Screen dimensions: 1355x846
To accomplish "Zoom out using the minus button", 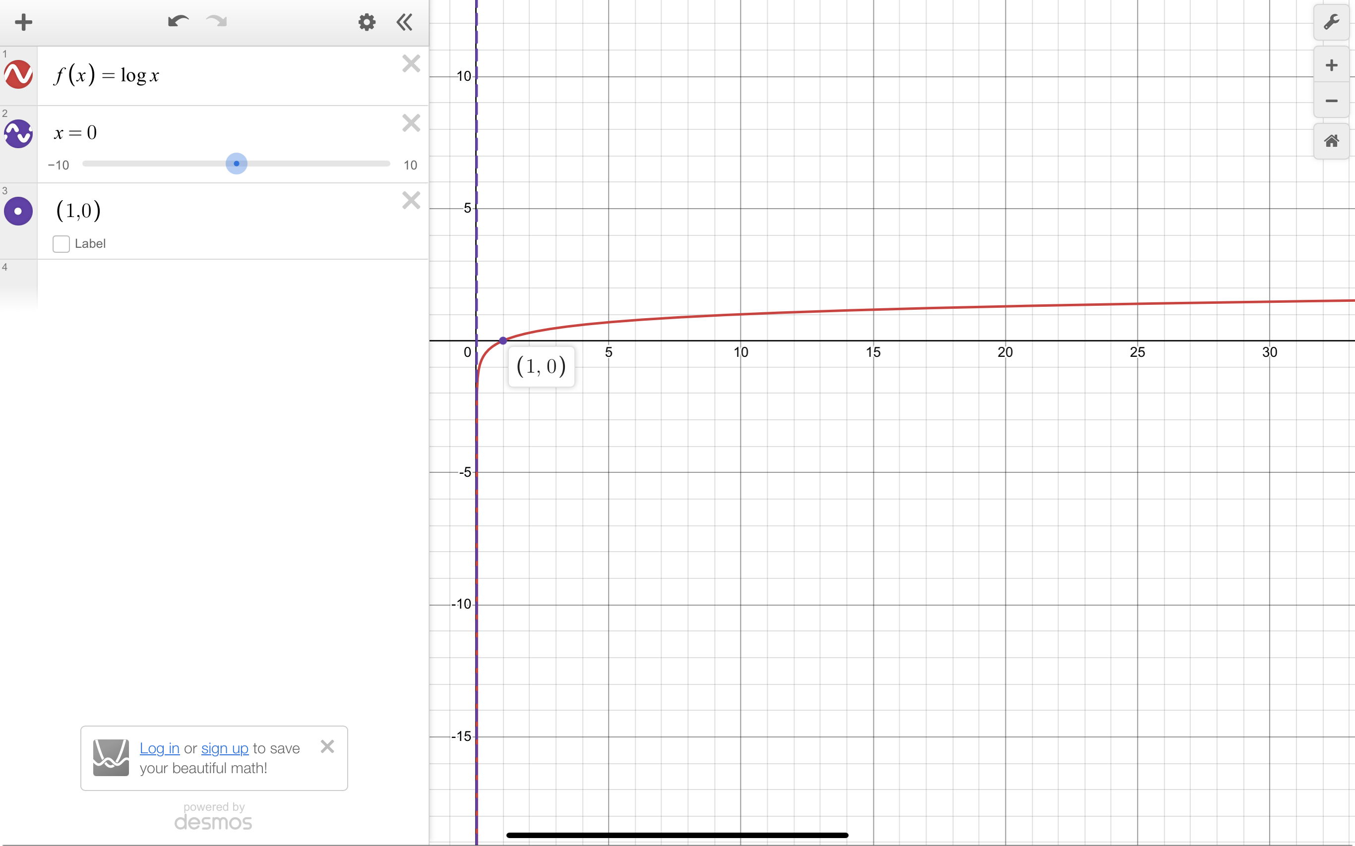I will [x=1332, y=101].
